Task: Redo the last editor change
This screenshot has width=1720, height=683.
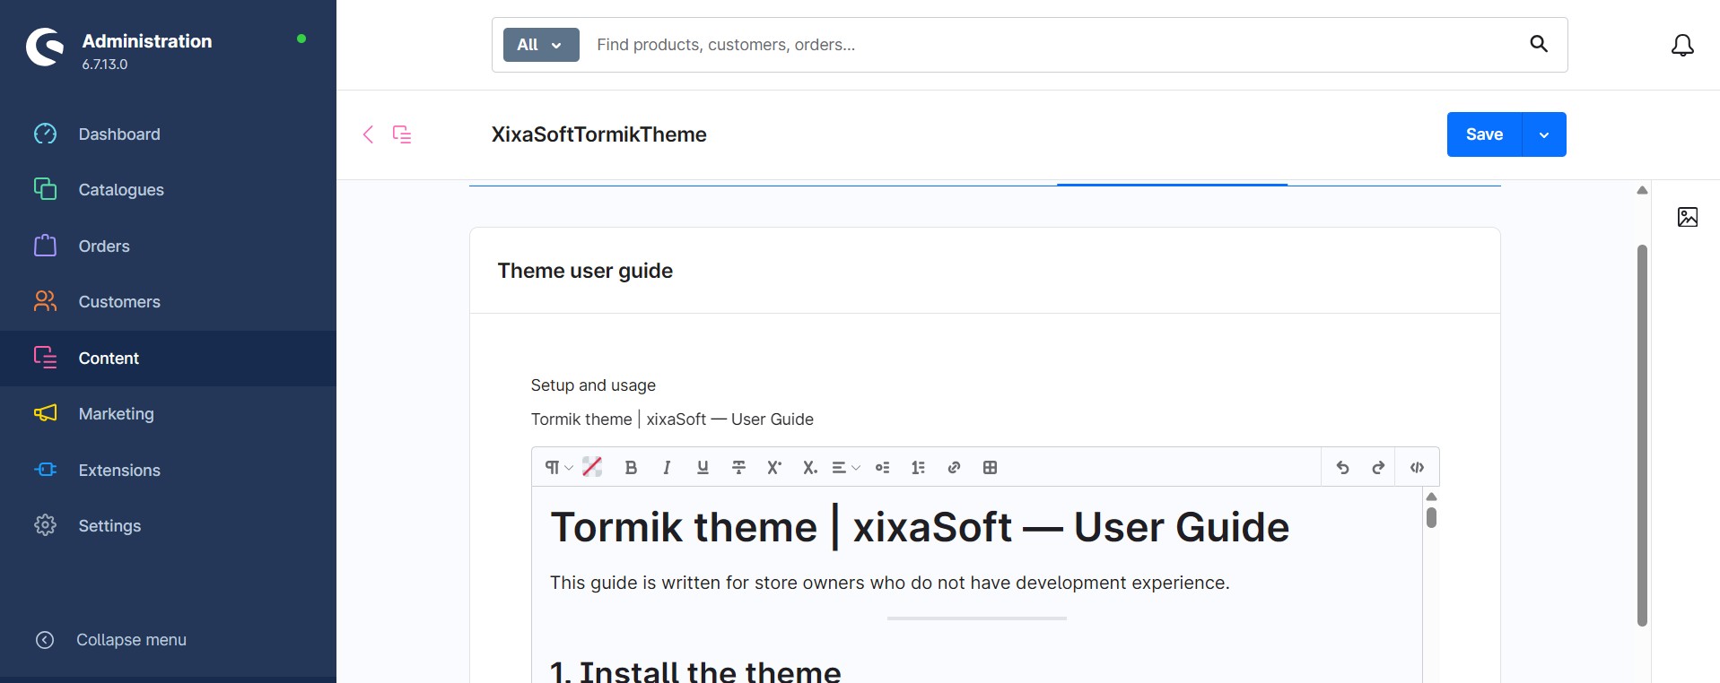Action: point(1378,467)
